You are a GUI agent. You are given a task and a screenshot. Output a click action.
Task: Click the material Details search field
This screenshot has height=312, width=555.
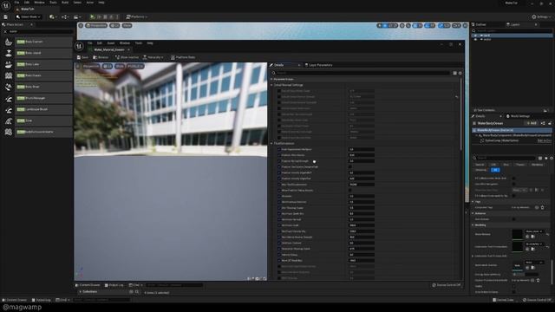pos(362,73)
